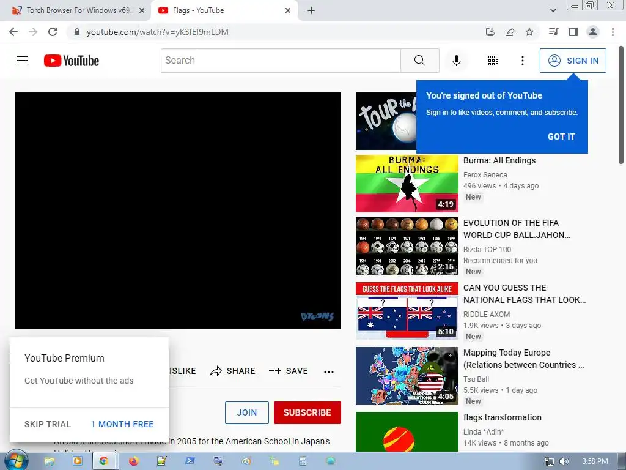Click CAN YOU GUESS THE NATIONAL FLAGS title
The height and width of the screenshot is (470, 626).
[x=524, y=294]
